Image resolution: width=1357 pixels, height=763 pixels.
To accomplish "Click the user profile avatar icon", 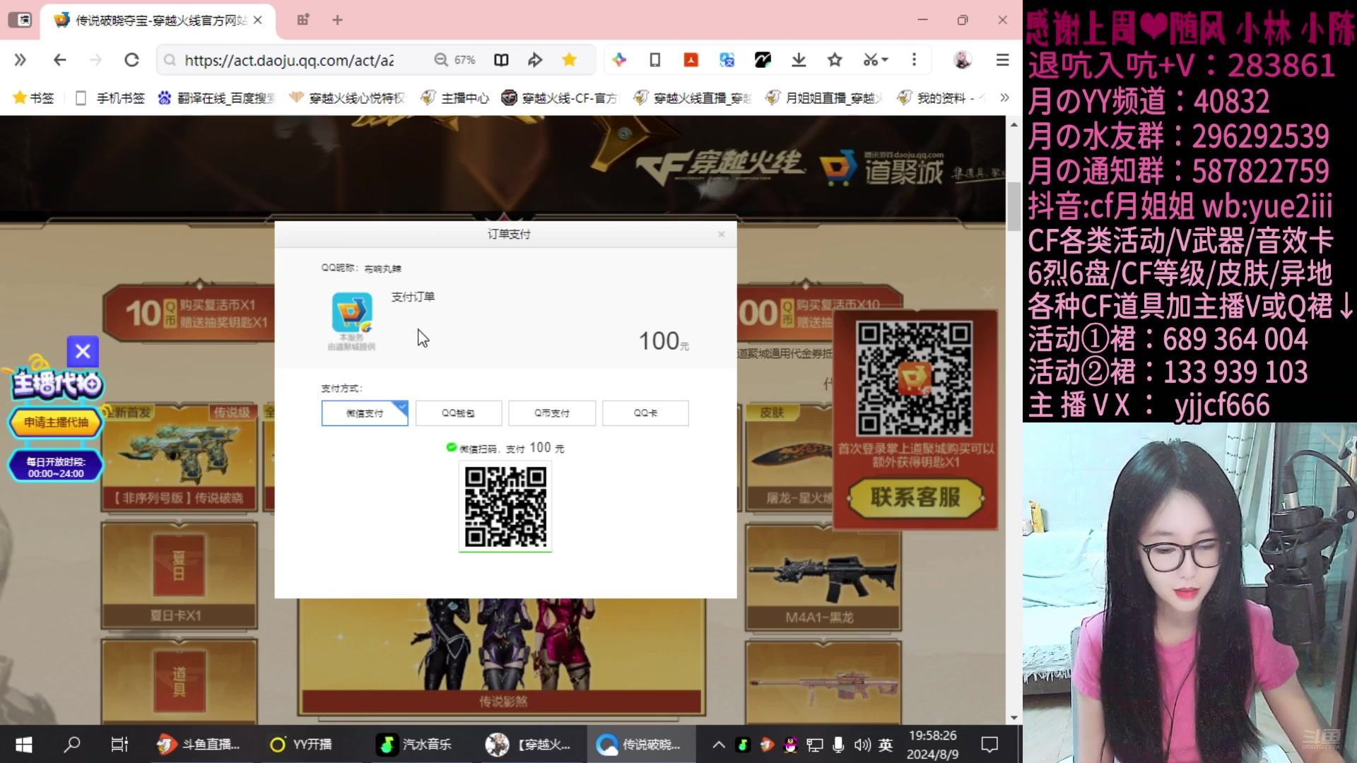I will tap(962, 60).
